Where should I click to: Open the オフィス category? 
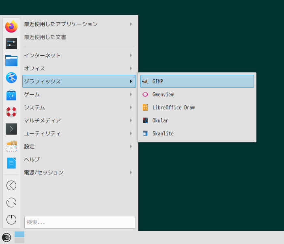point(79,68)
